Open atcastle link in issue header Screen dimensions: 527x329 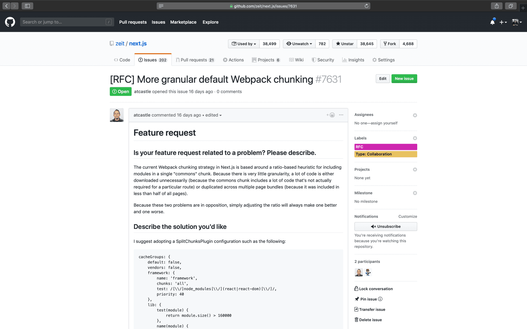point(142,92)
